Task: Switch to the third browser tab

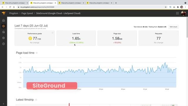Action: click(71, 3)
